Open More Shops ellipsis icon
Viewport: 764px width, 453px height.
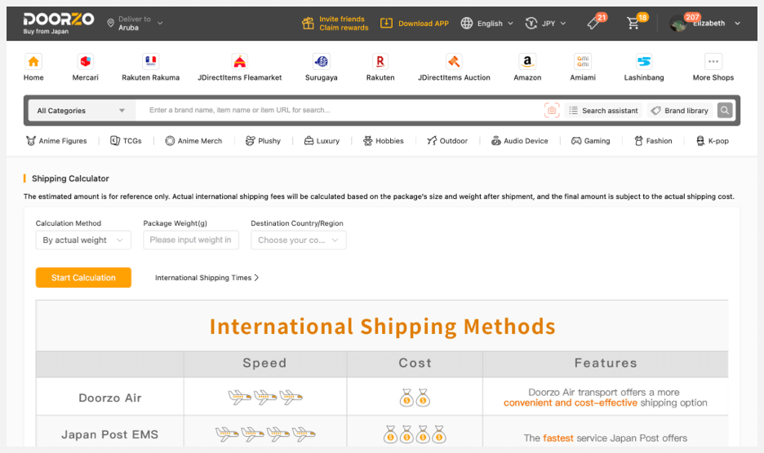point(713,61)
